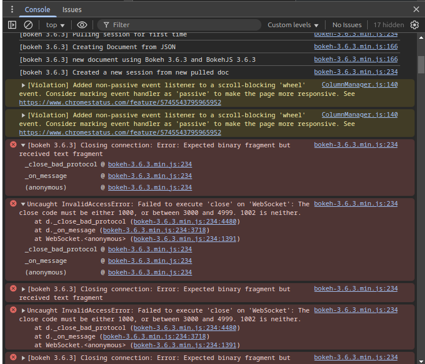Select 'Created a new session from new pulled doc' text
This screenshot has width=425, height=364.
[x=150, y=73]
